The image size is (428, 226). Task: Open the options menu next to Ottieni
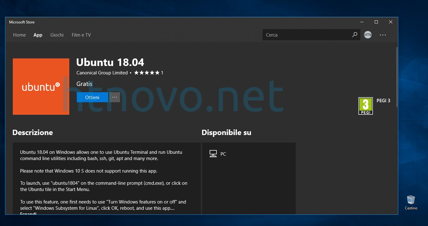point(115,97)
